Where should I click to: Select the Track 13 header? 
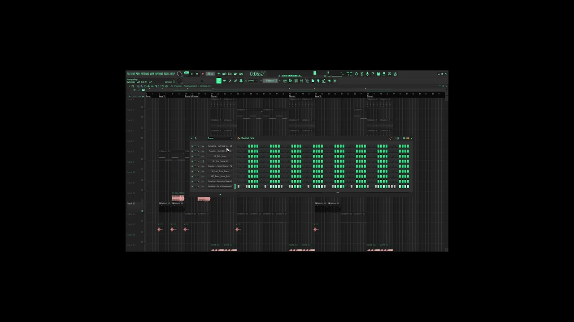(x=135, y=203)
